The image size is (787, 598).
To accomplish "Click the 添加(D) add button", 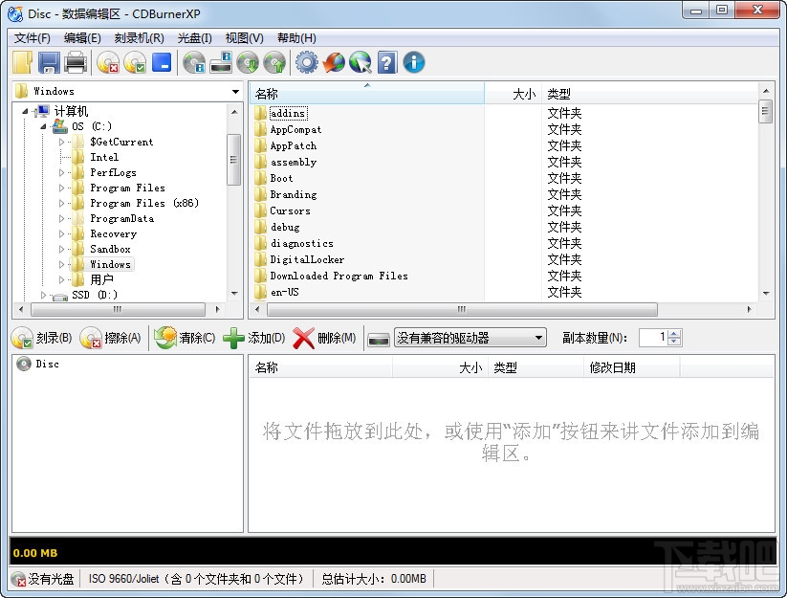I will [254, 338].
